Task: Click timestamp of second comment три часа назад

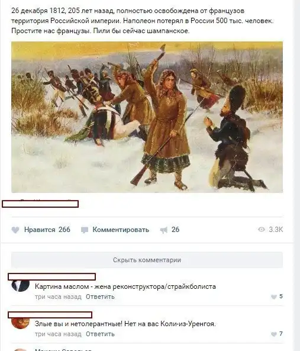Action: pos(58,334)
